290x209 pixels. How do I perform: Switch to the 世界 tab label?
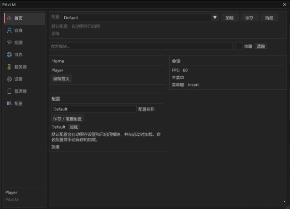click(x=18, y=55)
